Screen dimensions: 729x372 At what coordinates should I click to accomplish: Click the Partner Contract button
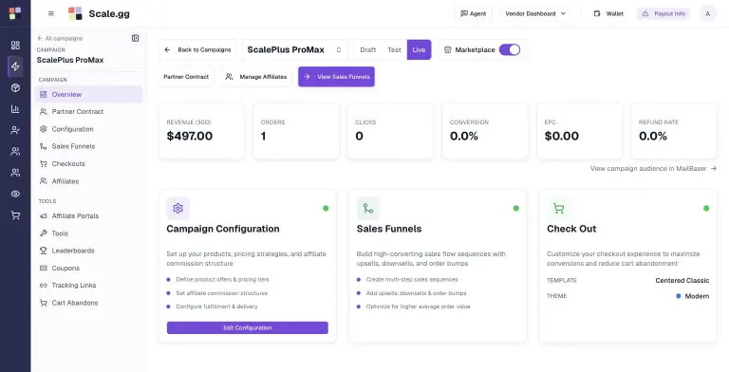(x=186, y=77)
